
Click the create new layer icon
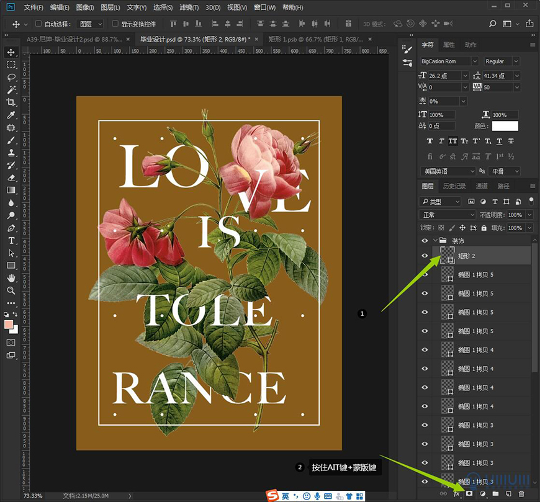pyautogui.click(x=508, y=494)
